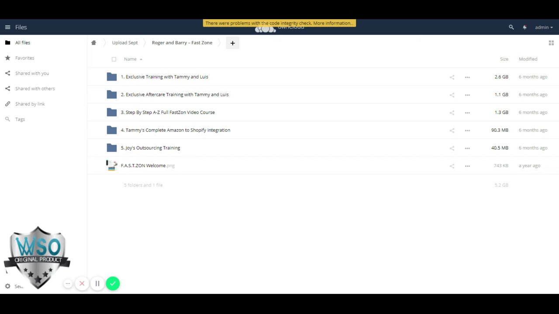Click the Favorites star icon
559x314 pixels.
(x=7, y=58)
